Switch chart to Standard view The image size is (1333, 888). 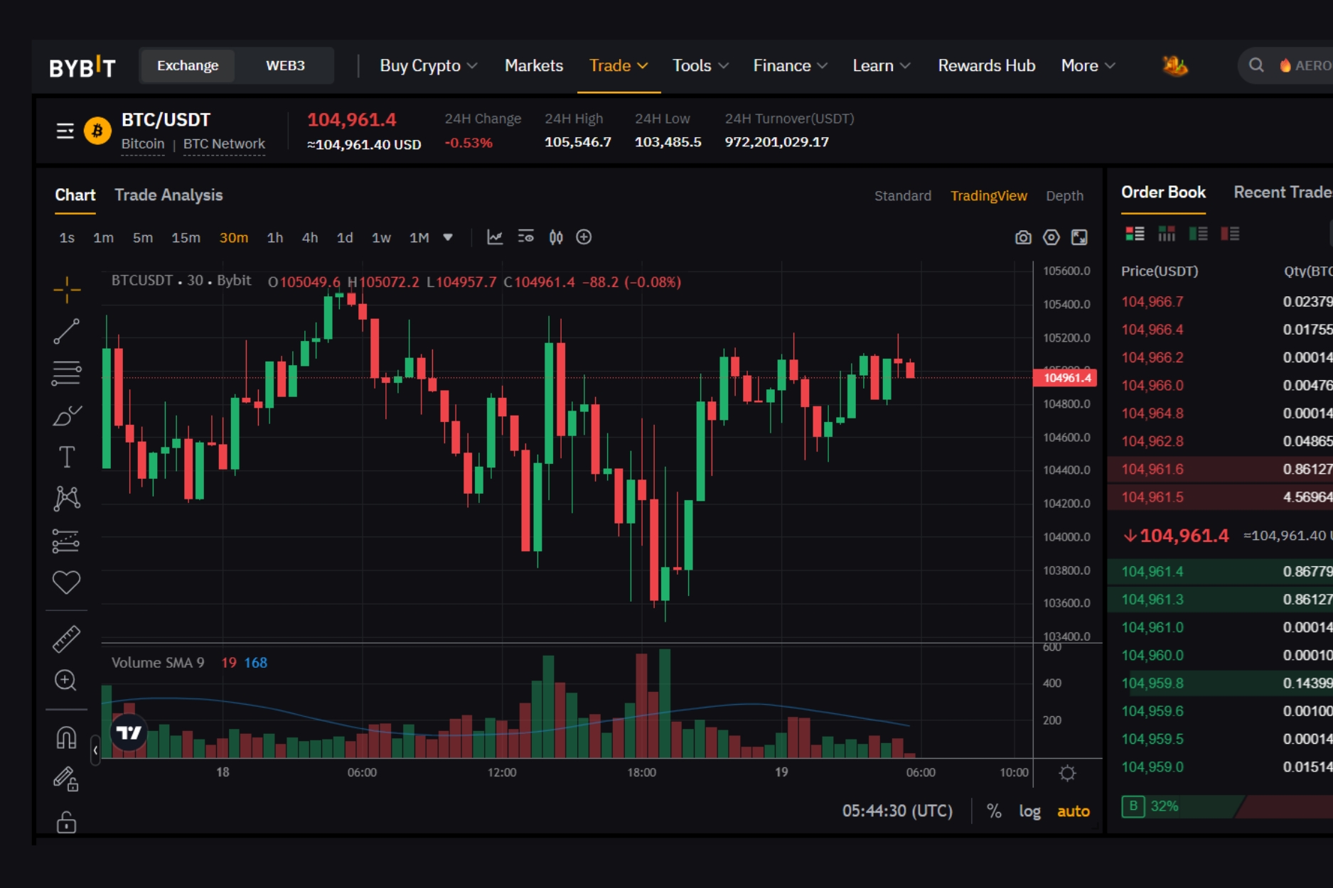[x=902, y=195]
